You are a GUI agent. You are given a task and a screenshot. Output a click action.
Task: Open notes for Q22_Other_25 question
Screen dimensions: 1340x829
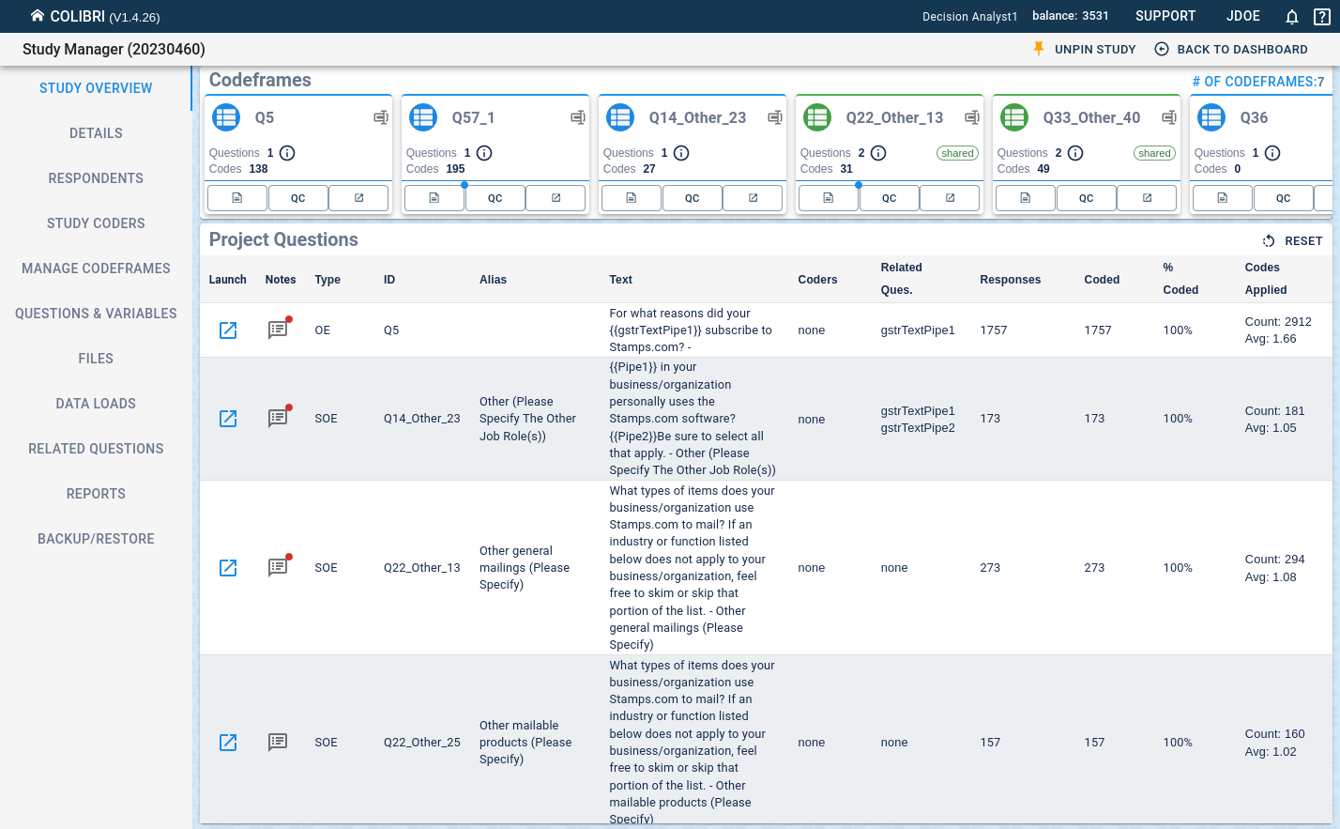[278, 743]
